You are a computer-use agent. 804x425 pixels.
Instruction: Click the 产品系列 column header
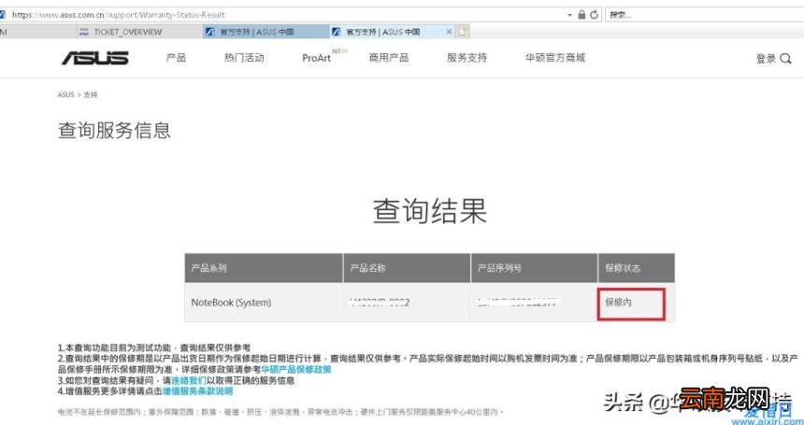coord(264,268)
